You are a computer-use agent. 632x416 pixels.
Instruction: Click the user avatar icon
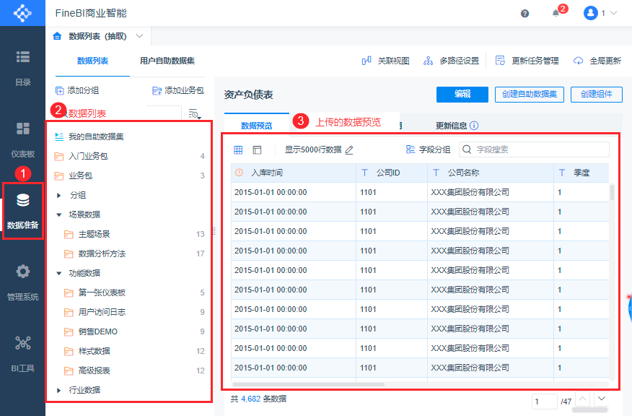[x=590, y=13]
